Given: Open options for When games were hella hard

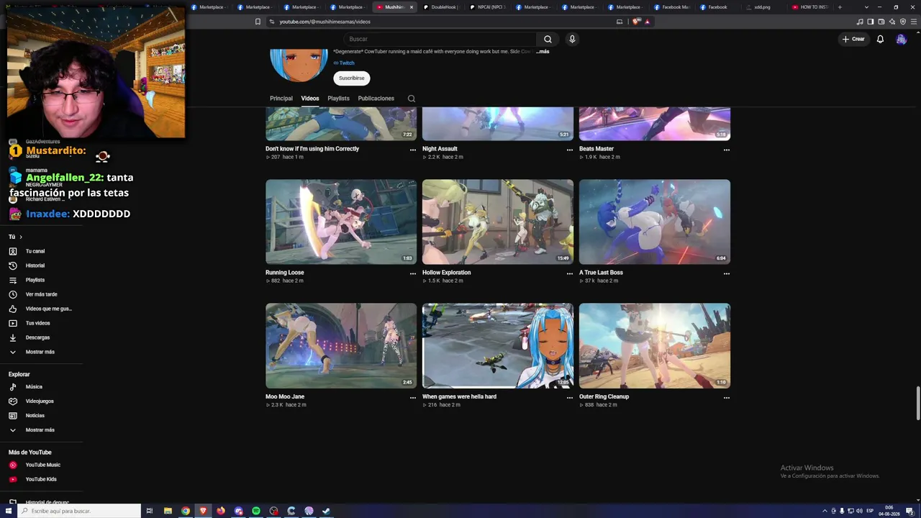Looking at the screenshot, I should click(570, 397).
